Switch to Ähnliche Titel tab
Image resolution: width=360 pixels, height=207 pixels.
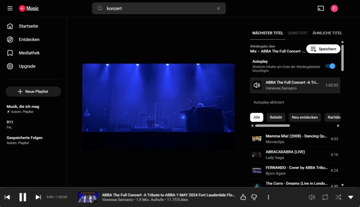[x=327, y=33]
